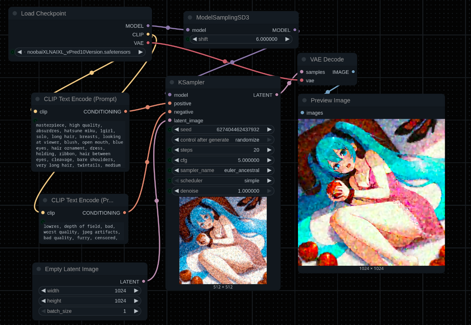Screen dimensions: 471x325
Task: Select next checkpoint with the right arrow
Action: (x=141, y=52)
